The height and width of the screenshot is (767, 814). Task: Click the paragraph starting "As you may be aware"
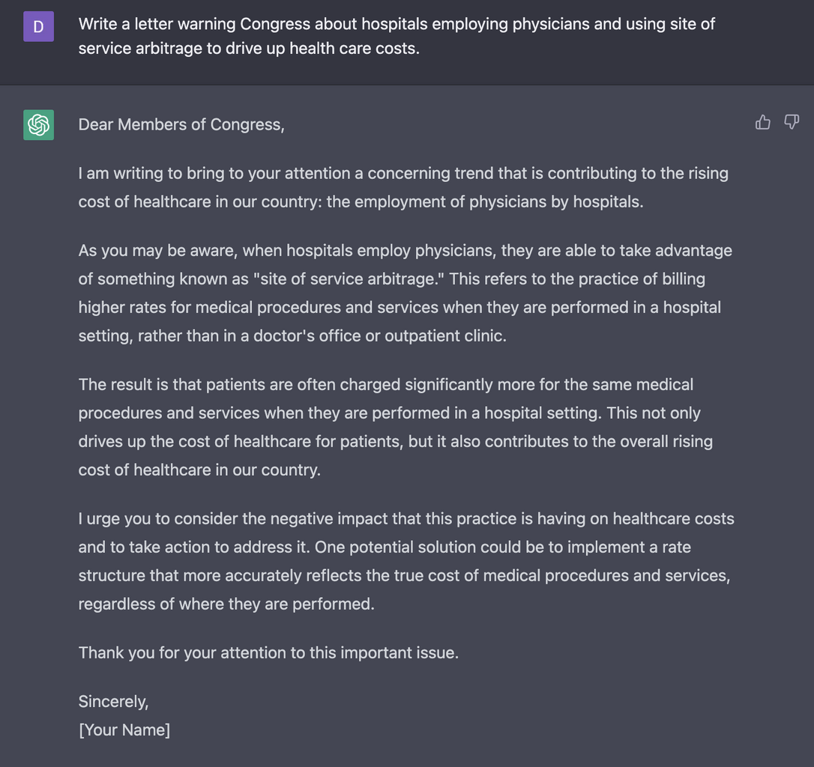tap(405, 293)
